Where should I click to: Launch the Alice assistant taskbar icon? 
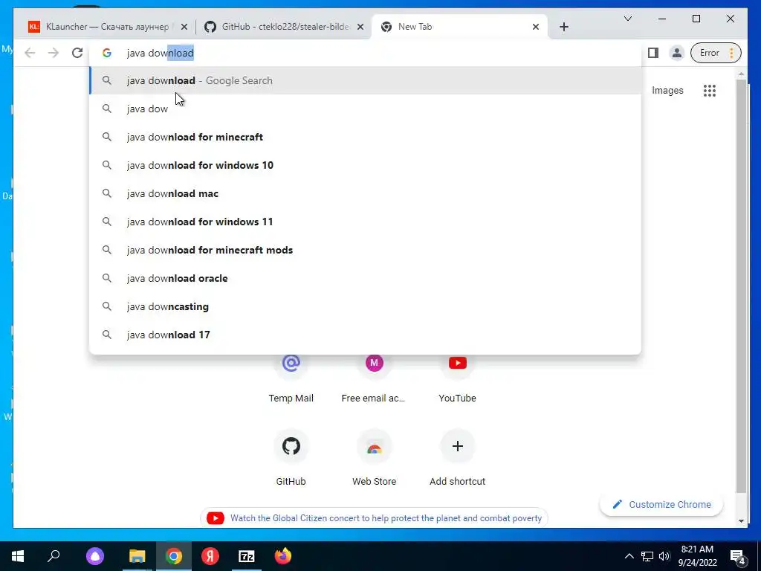(x=95, y=556)
